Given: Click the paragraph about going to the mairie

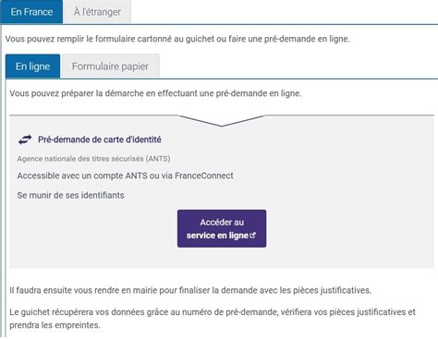Looking at the screenshot, I should click(190, 290).
